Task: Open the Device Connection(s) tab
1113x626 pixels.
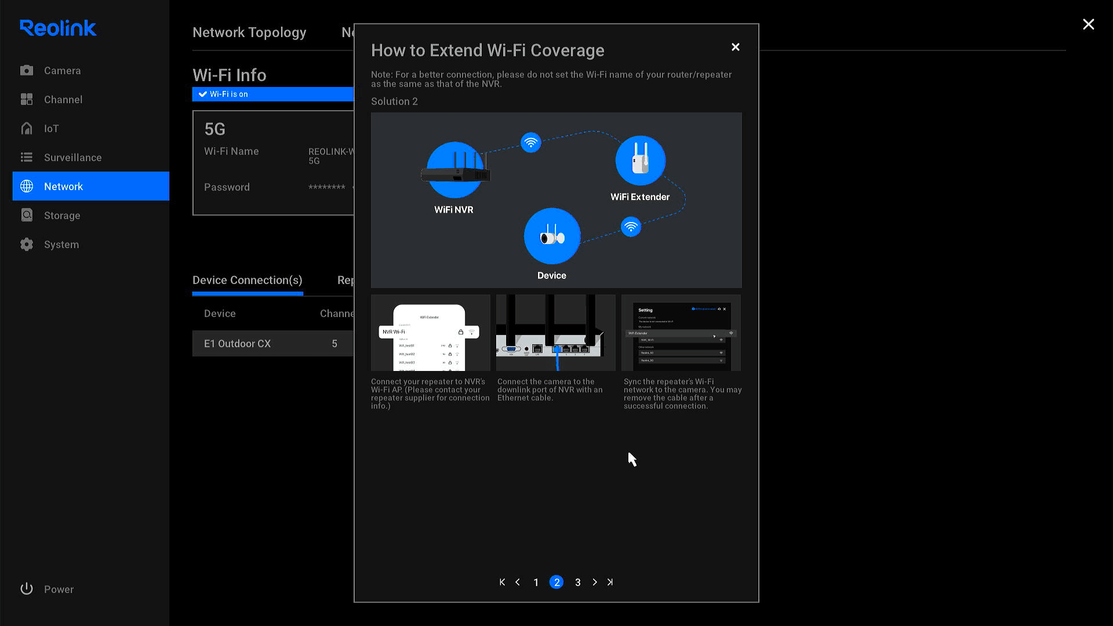Action: click(x=247, y=280)
